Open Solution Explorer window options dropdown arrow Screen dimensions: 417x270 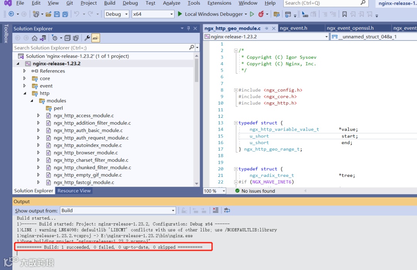[182, 28]
